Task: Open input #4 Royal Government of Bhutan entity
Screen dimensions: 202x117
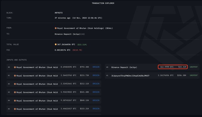Action: [37, 101]
